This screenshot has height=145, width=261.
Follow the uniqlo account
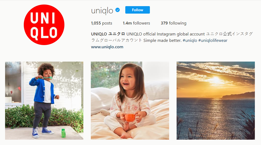point(138,10)
